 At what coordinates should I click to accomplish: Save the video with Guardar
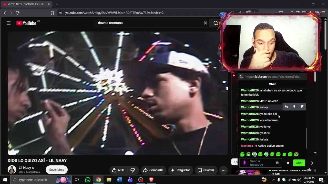point(206,170)
